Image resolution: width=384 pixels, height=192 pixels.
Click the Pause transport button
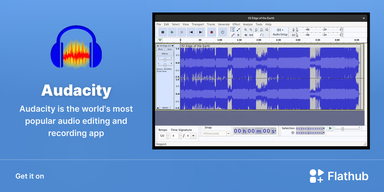pos(163,32)
